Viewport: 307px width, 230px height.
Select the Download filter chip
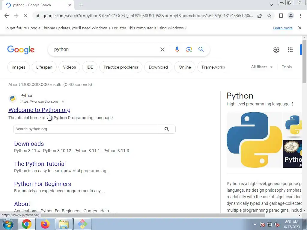158,67
